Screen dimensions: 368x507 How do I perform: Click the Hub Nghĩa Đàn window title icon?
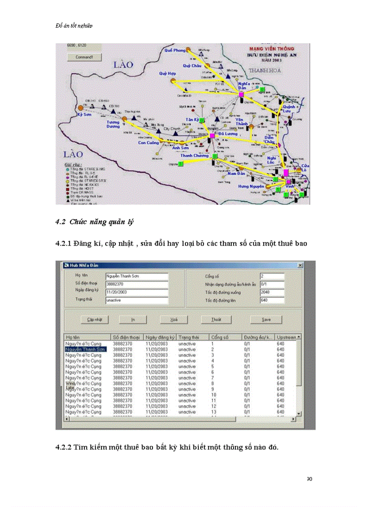(x=66, y=265)
